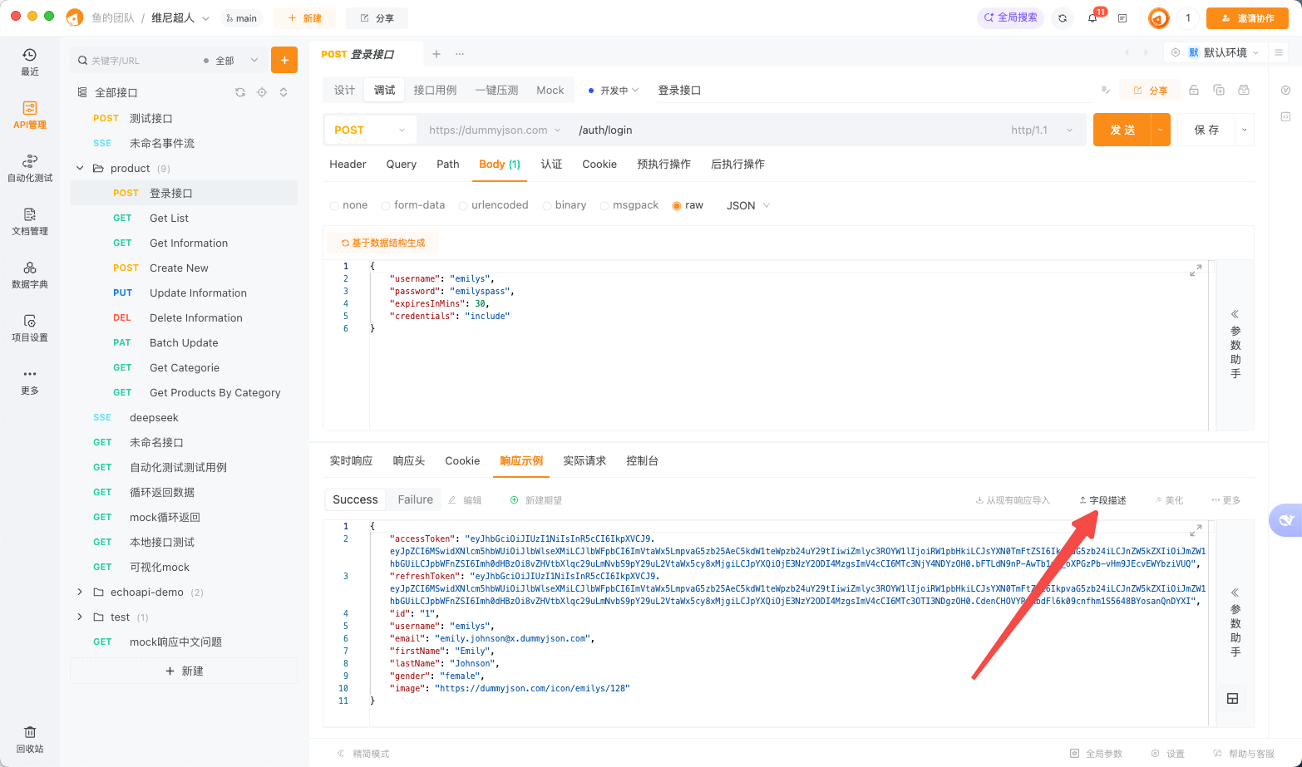Click 新建 at bottom of interface list
The height and width of the screenshot is (767, 1302).
(184, 671)
